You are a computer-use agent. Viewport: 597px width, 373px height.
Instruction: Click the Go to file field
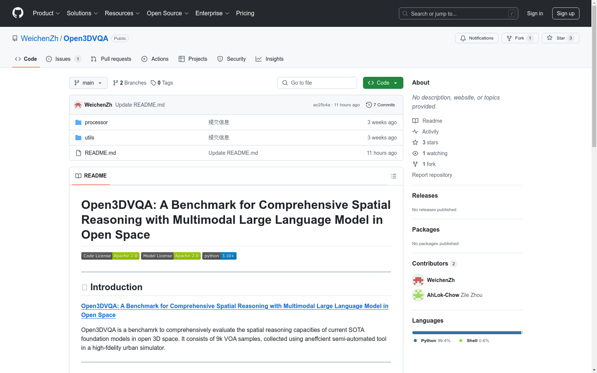tap(317, 83)
